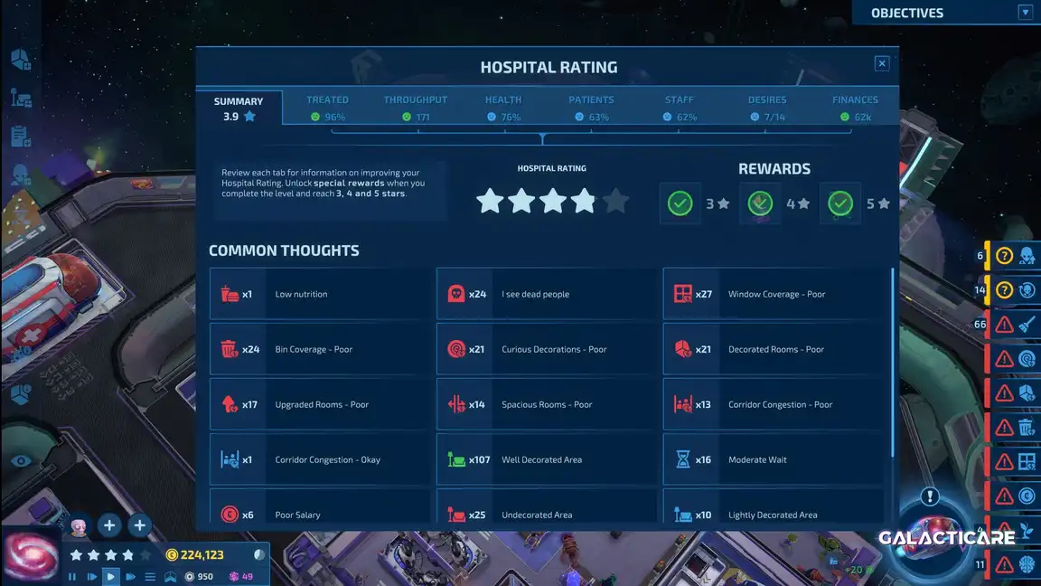The width and height of the screenshot is (1041, 586).
Task: Click the I see dead people thought
Action: coord(547,294)
